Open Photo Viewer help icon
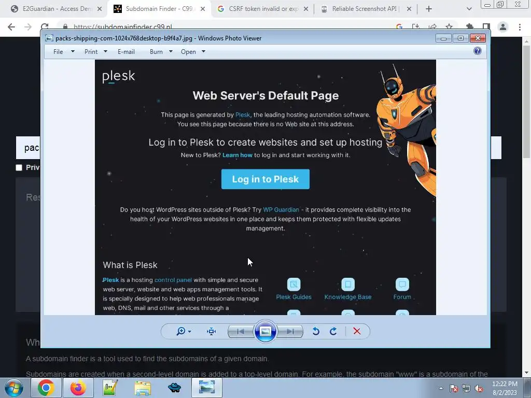This screenshot has height=398, width=531. point(478,51)
